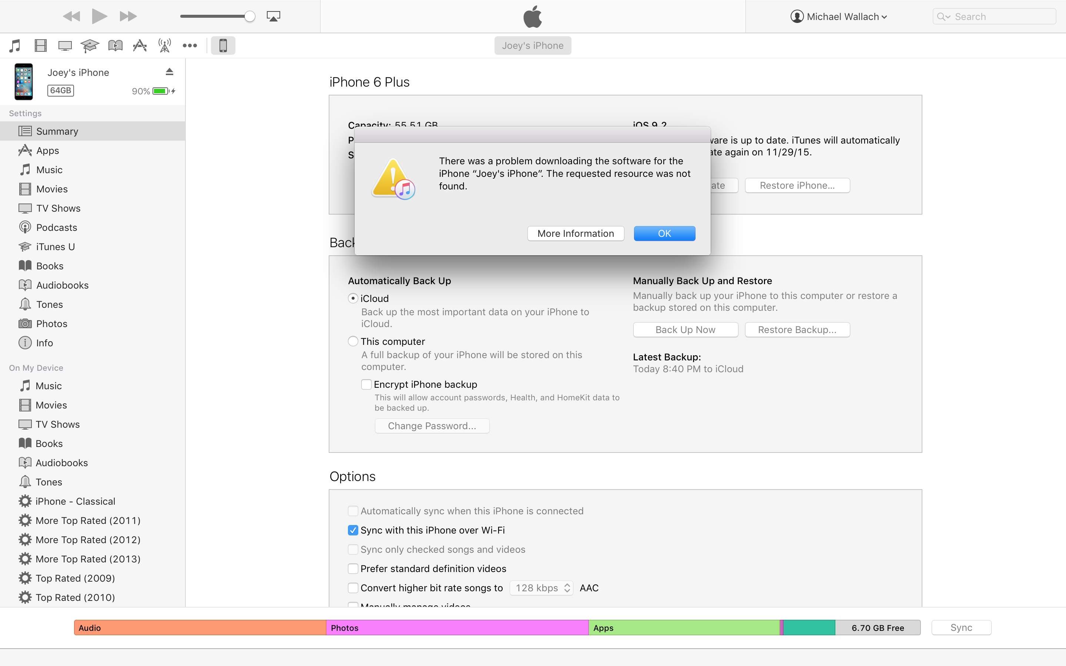The width and height of the screenshot is (1066, 666).
Task: Open More Top Rated (2013) playlist
Action: click(x=93, y=559)
